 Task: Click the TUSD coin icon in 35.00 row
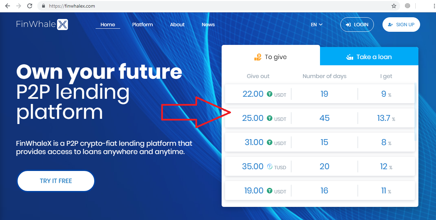[270, 166]
